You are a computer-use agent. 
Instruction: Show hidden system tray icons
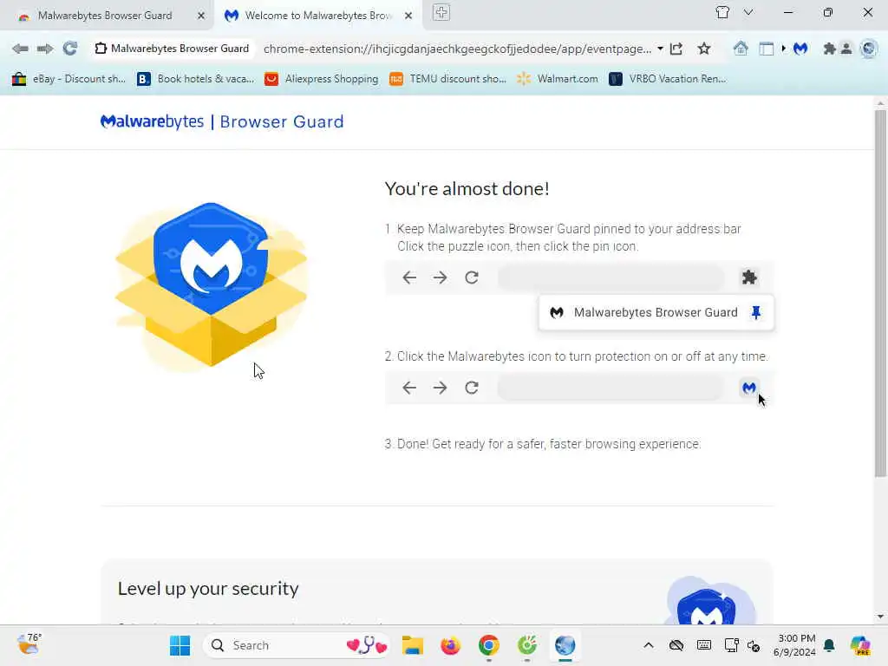pyautogui.click(x=649, y=645)
